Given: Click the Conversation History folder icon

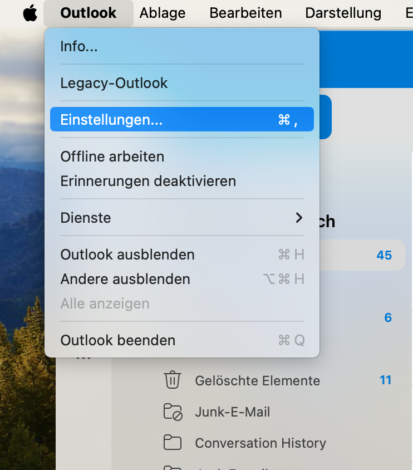Looking at the screenshot, I should point(173,443).
